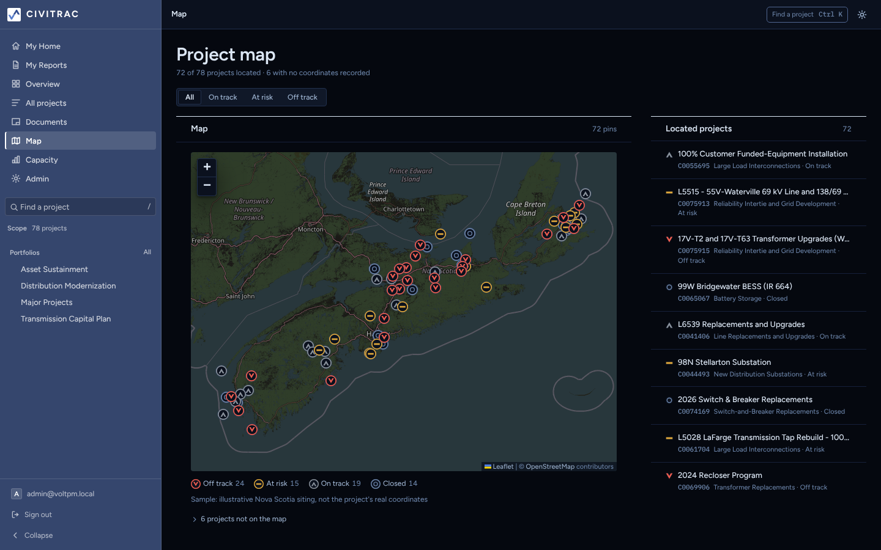Open L5028 LaFarge Transmission Tap Rebuild
The width and height of the screenshot is (881, 550).
(x=759, y=443)
